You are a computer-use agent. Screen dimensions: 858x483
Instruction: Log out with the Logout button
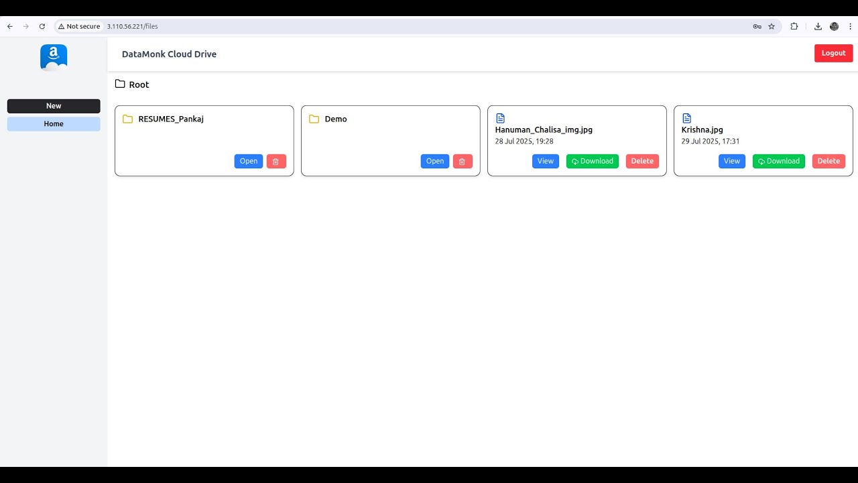click(x=834, y=53)
